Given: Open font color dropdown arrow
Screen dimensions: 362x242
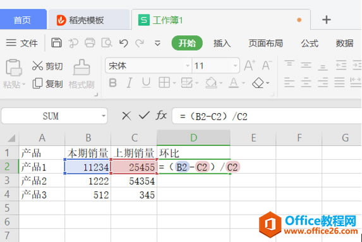Looking at the screenshot, I should (x=243, y=83).
